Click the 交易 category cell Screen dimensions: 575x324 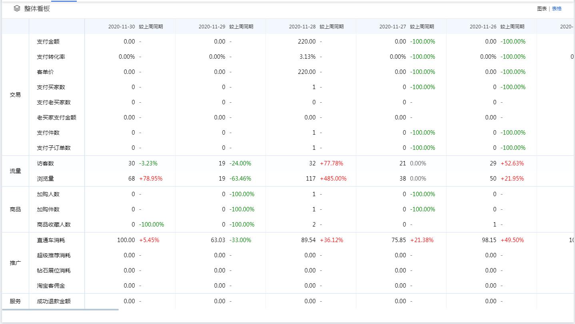point(15,95)
